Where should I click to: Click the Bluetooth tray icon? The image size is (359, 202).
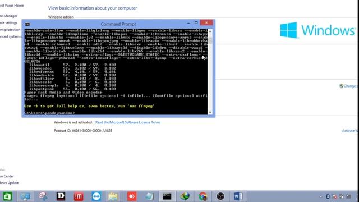coord(328,196)
